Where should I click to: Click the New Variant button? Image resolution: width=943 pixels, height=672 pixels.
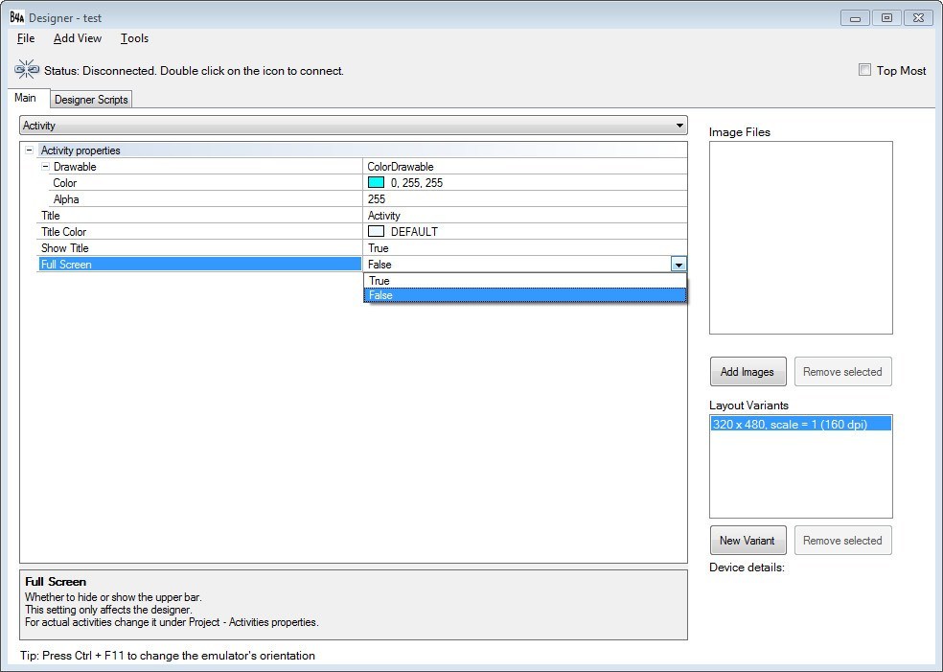tap(747, 540)
